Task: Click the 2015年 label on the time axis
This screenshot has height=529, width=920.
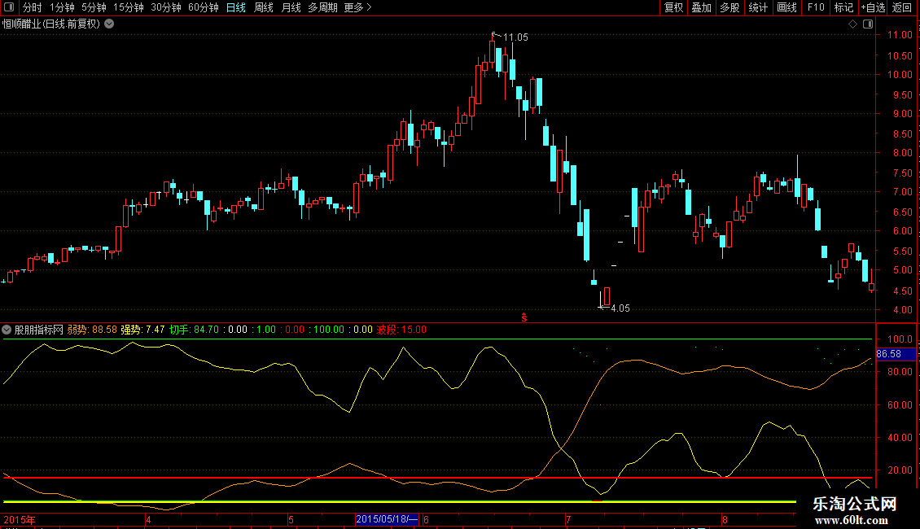Action: (20, 519)
